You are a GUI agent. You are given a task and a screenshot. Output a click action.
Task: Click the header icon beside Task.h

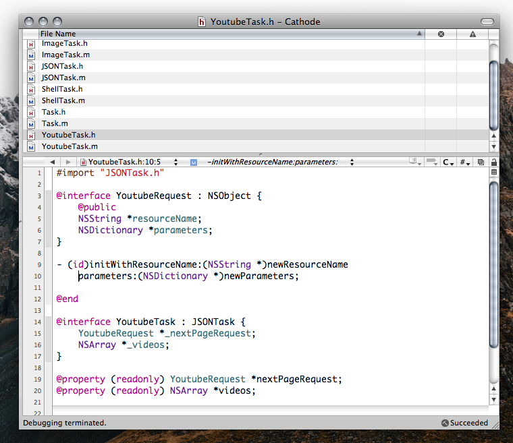(x=31, y=113)
